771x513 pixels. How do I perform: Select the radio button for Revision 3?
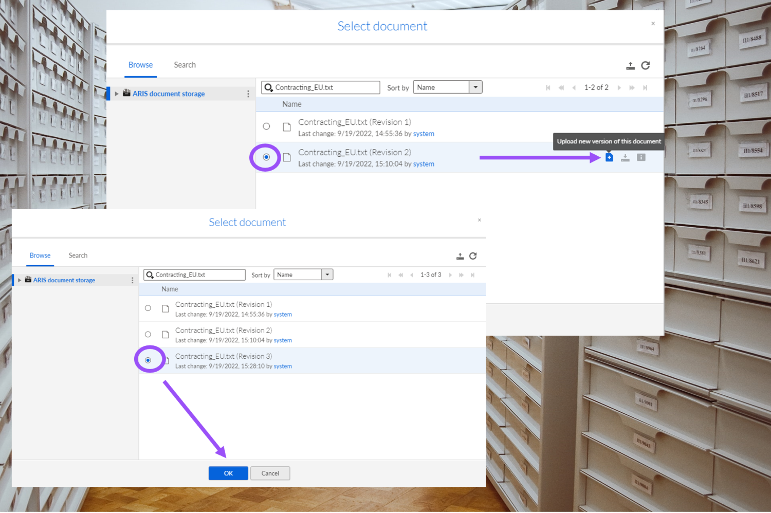(x=149, y=359)
